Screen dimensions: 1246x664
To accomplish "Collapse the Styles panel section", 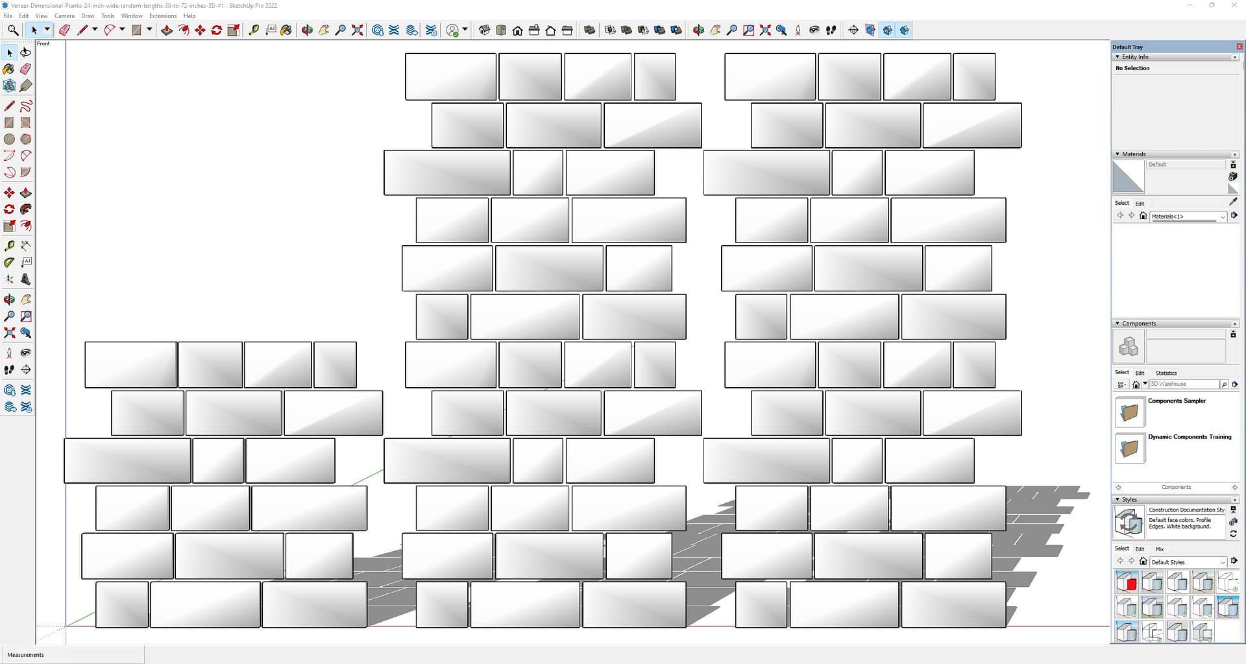I will (x=1118, y=499).
